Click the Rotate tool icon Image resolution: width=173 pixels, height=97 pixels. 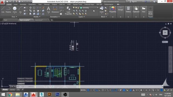[x=34, y=8]
